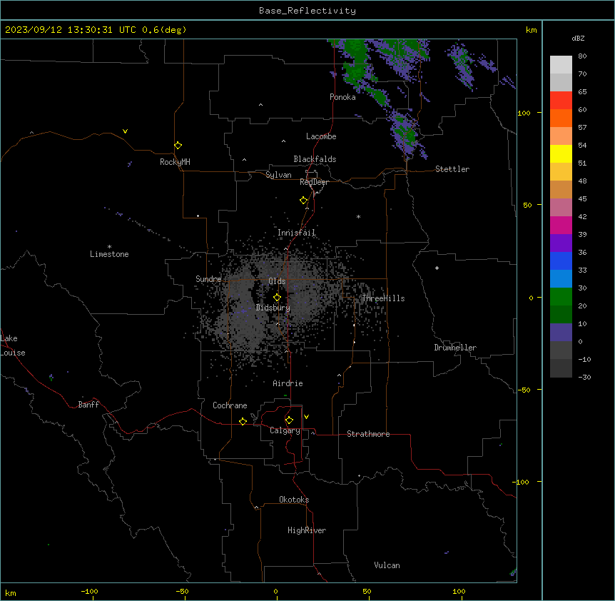Select the blue 36–33 dBZ legend swatch

point(561,261)
